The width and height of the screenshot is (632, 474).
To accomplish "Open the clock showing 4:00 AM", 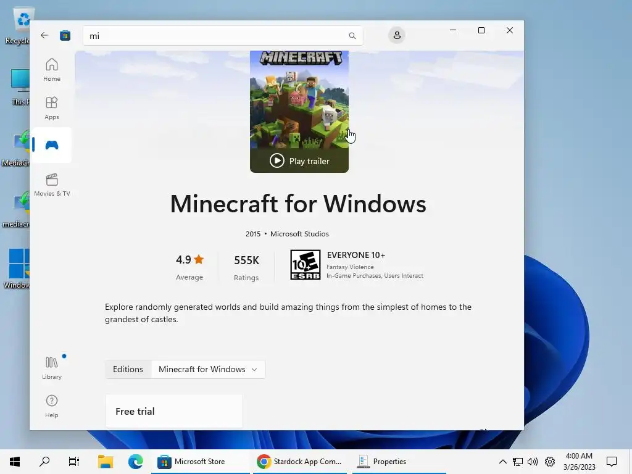I will coord(579,462).
